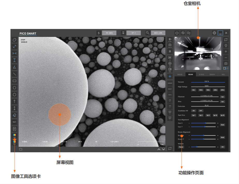Zoom out chamber camera with minus
This screenshot has width=239, height=184.
point(226,58)
